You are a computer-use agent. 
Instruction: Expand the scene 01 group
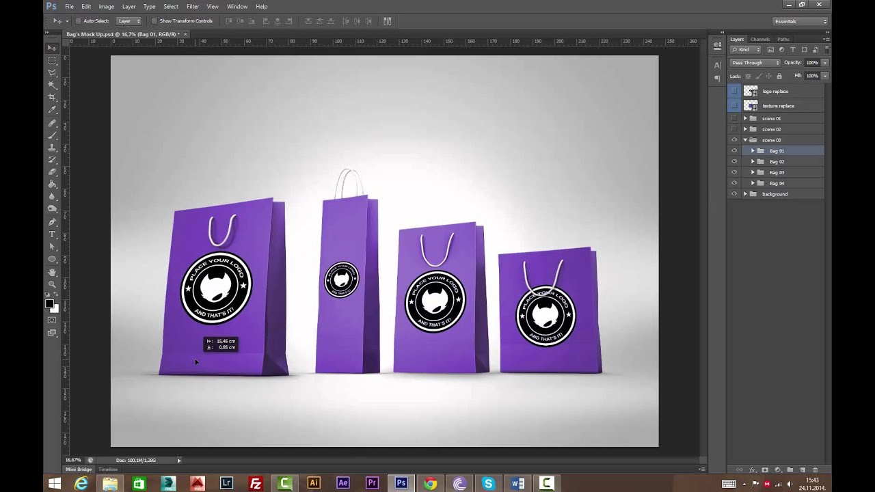pyautogui.click(x=745, y=118)
